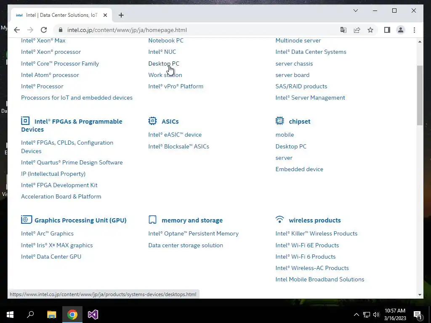Click the browser Back arrow
Viewport: 431px width, 323px height.
pyautogui.click(x=17, y=30)
